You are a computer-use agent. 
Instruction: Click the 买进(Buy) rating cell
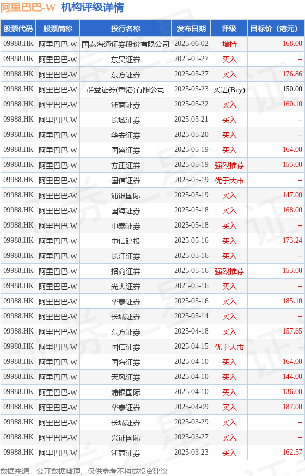pos(229,90)
